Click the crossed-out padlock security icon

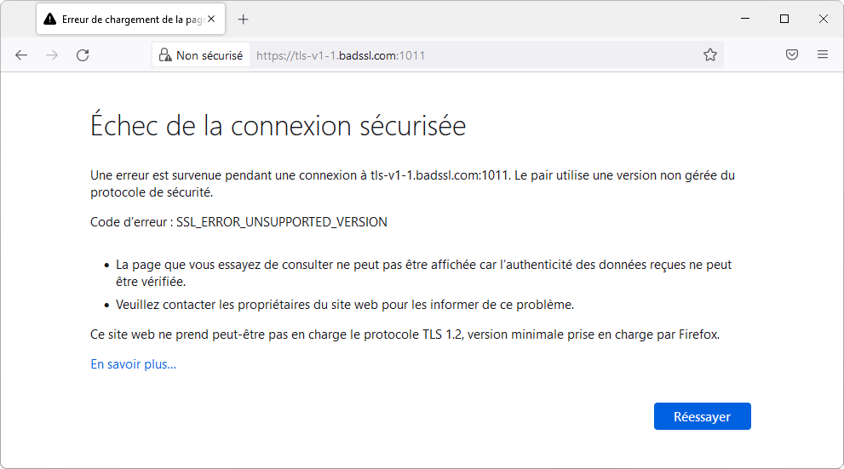165,55
